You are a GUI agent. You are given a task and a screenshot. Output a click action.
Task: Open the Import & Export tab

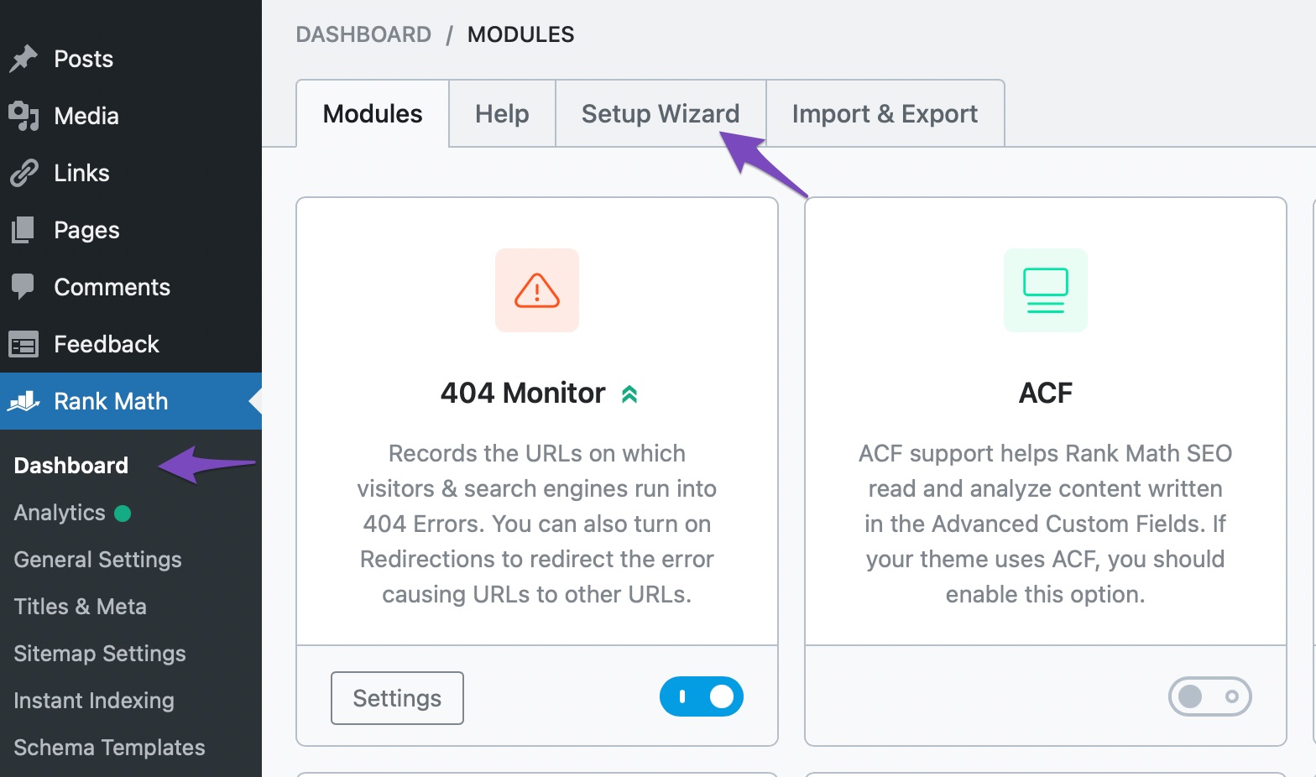[885, 114]
